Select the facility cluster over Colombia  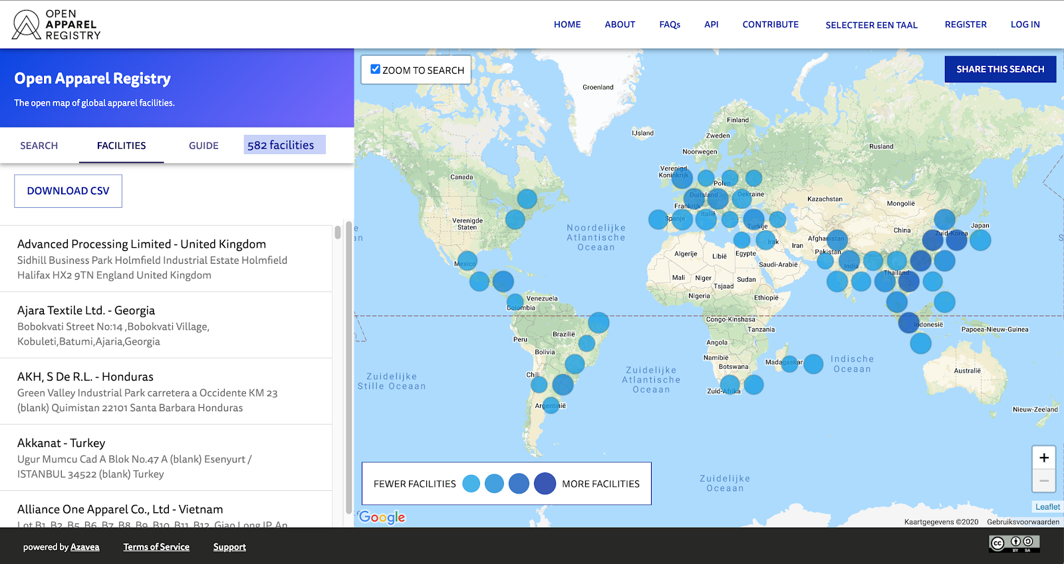(x=515, y=303)
